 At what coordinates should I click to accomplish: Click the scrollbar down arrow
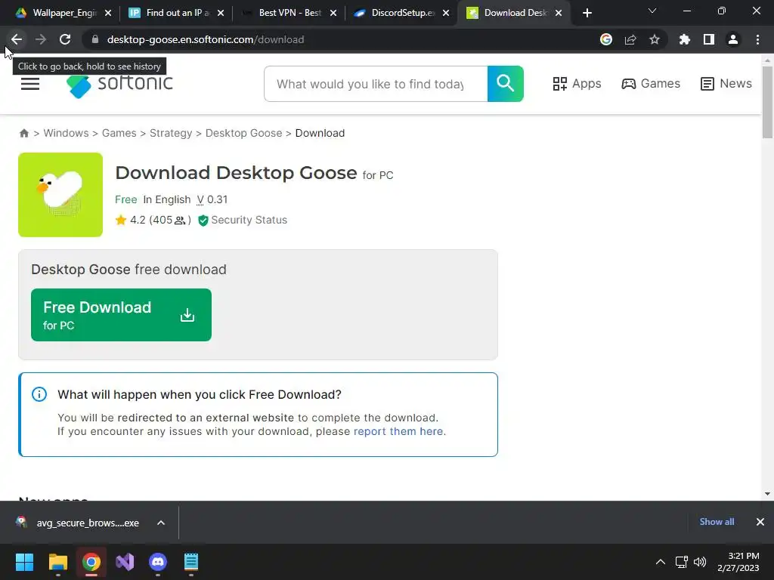(x=767, y=494)
